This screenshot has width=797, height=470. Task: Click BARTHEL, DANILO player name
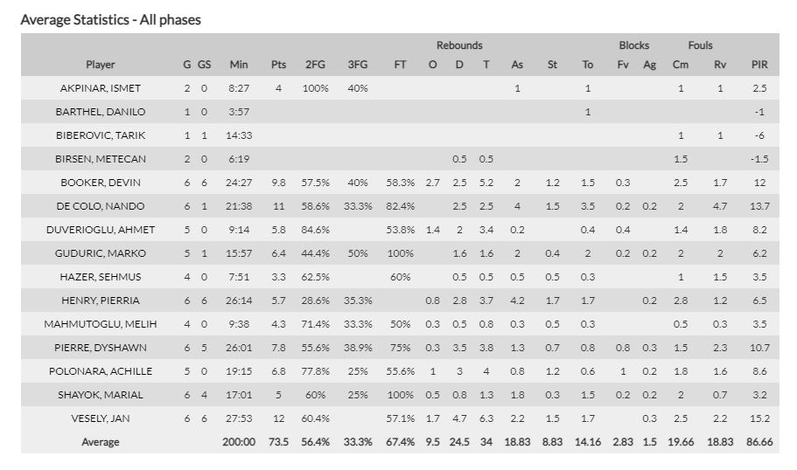point(101,112)
